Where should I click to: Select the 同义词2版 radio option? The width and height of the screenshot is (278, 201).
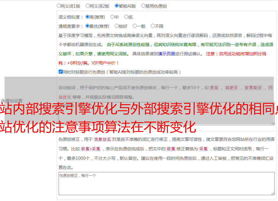pyautogui.click(x=88, y=6)
